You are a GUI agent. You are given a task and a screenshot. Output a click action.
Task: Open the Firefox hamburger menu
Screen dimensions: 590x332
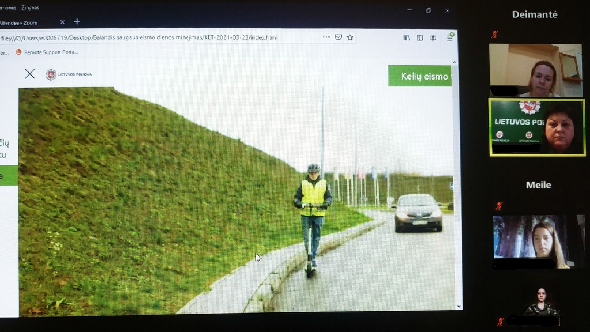tap(450, 37)
